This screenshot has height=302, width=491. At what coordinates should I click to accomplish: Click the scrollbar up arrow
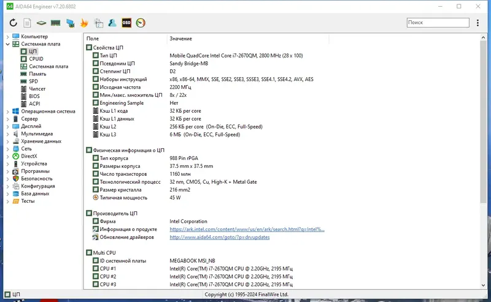click(483, 37)
